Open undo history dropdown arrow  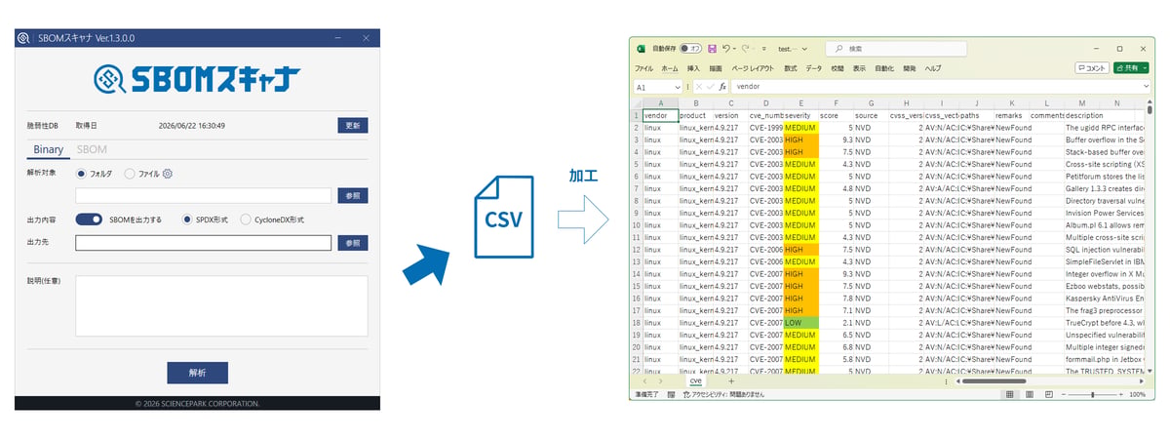(735, 48)
